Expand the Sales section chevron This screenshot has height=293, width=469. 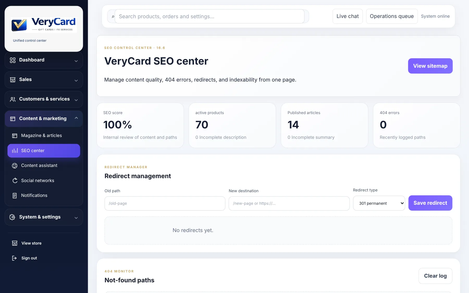(76, 80)
